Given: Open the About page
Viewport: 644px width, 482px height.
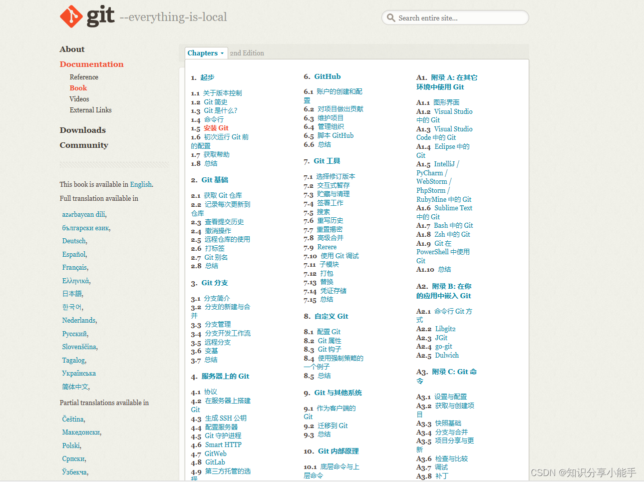Looking at the screenshot, I should click(72, 49).
